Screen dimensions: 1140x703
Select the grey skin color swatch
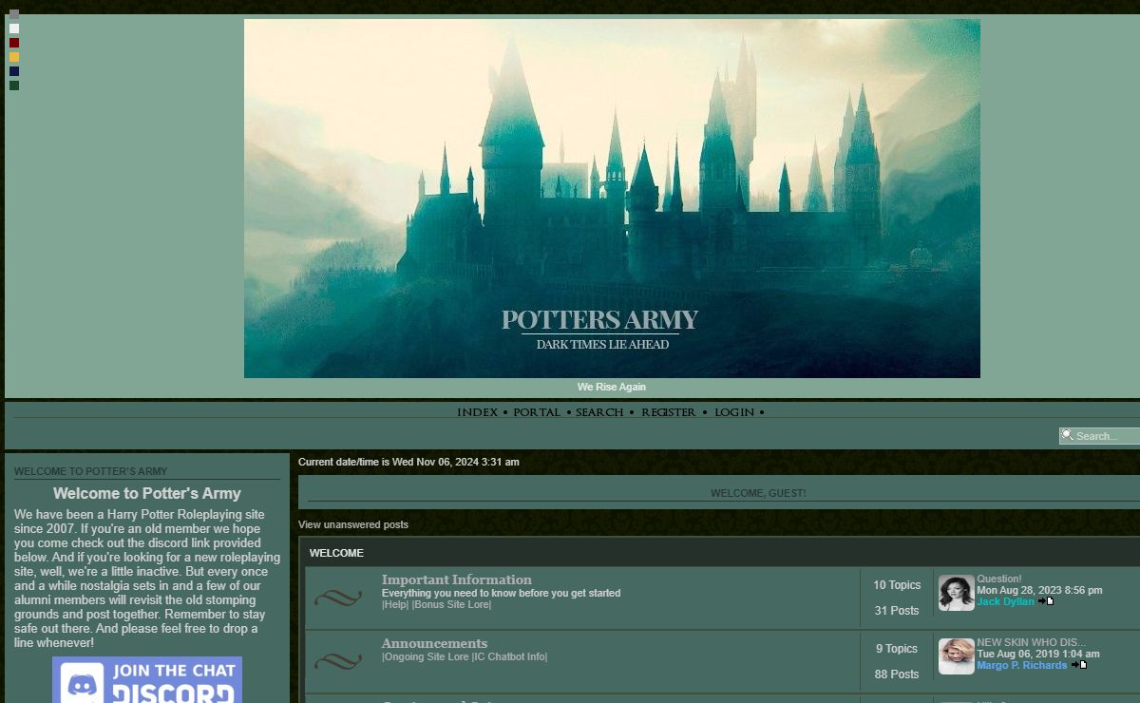14,14
